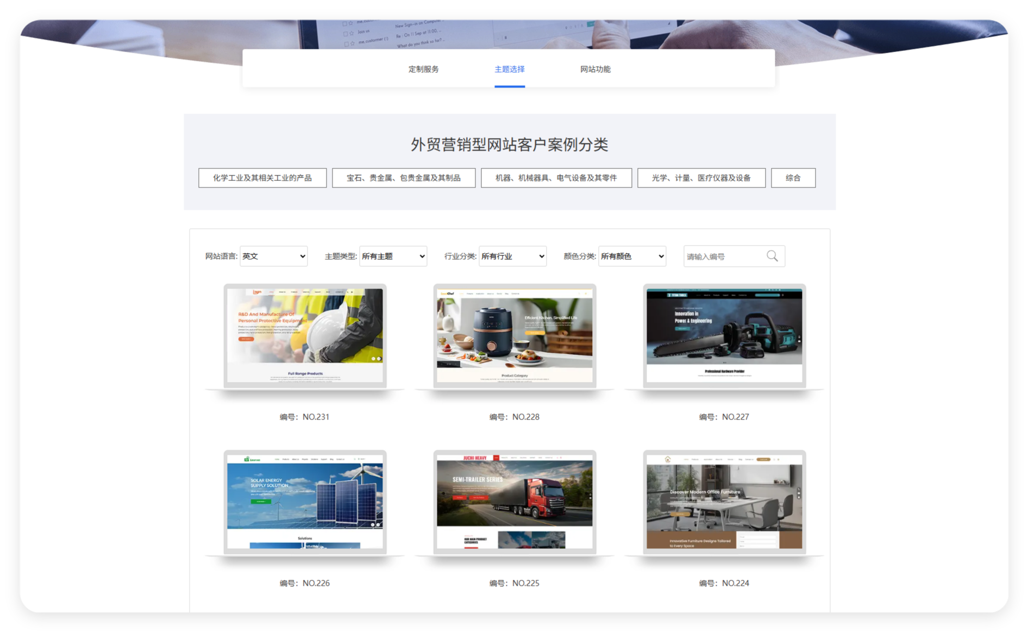The image size is (1028, 632).
Task: Click the semi-trailer template NO.225
Action: coord(514,501)
